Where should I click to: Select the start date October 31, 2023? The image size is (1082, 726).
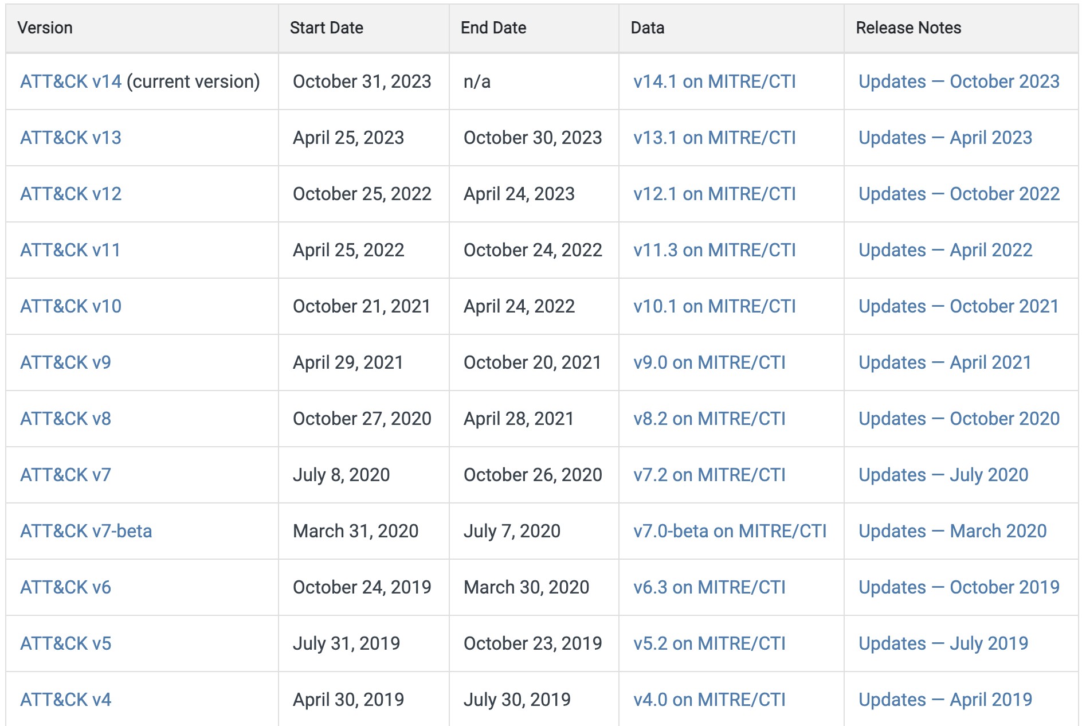(x=362, y=81)
